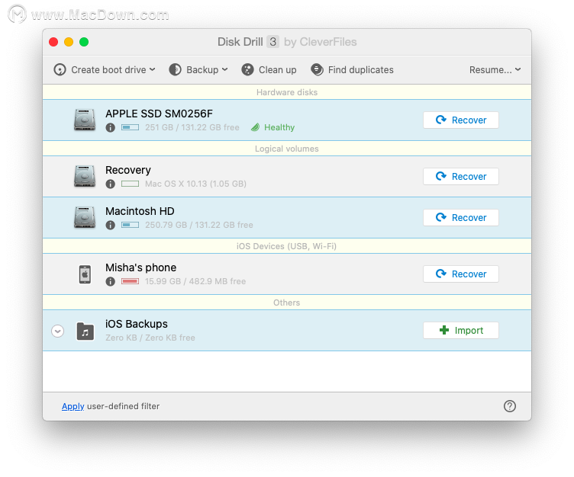This screenshot has width=574, height=477.
Task: Click the APPLE SSD SM0256F drive icon
Action: coord(85,120)
